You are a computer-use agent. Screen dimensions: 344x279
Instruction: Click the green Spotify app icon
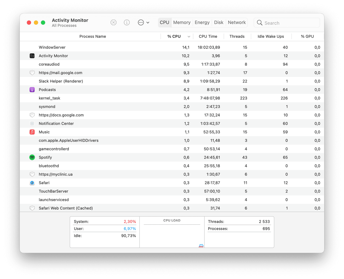tap(32, 157)
